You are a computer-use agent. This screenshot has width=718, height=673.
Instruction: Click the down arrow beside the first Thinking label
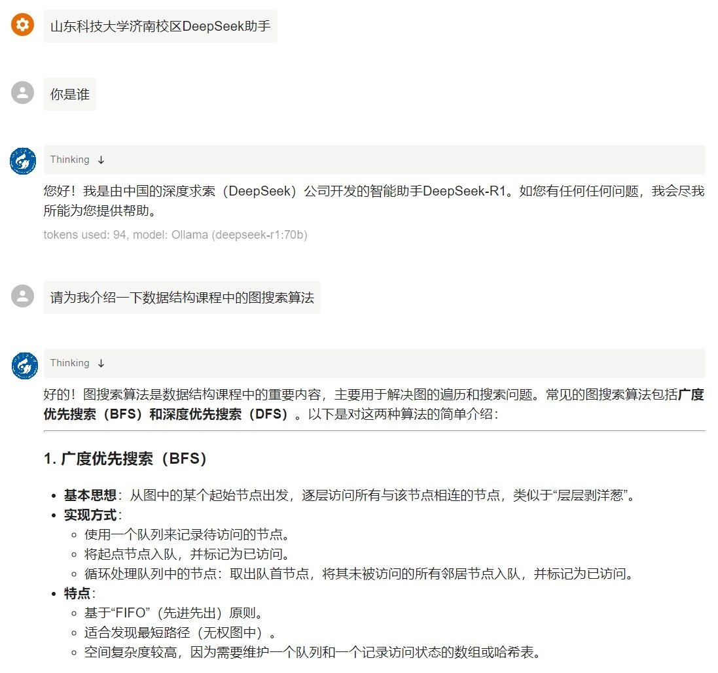click(x=101, y=160)
